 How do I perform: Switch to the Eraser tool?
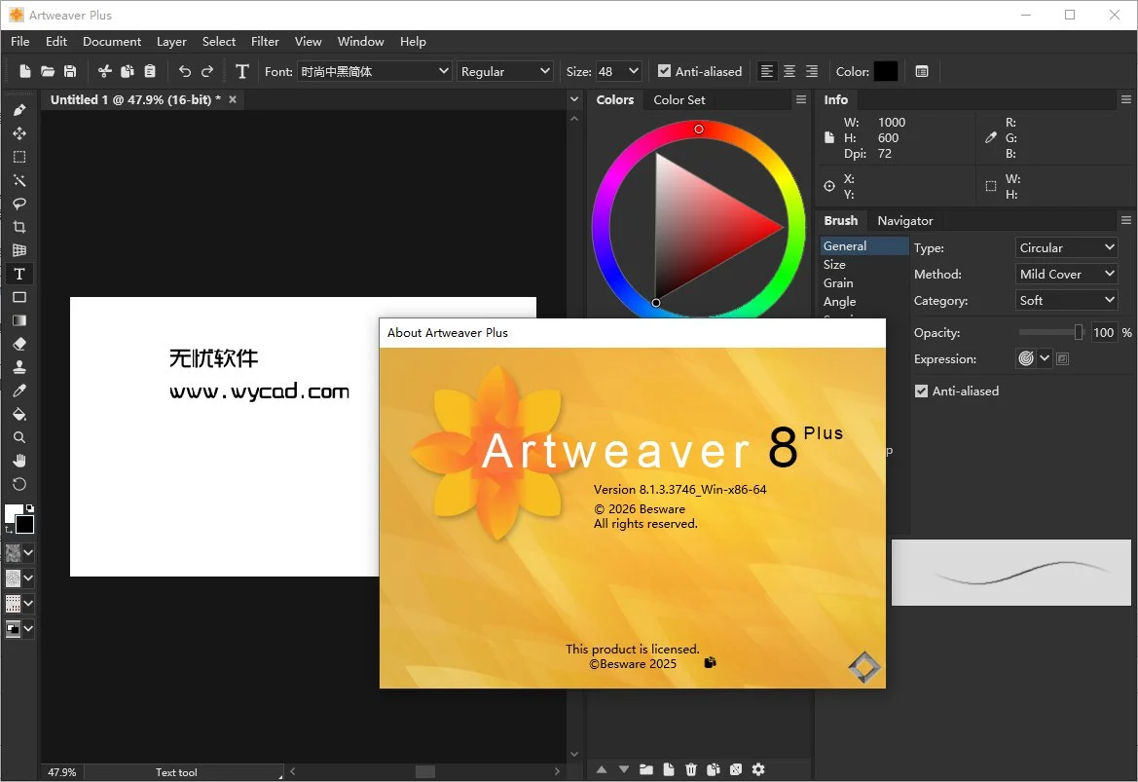18,344
